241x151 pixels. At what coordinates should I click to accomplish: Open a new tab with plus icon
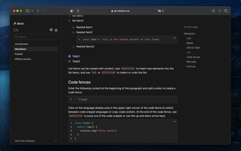[x=220, y=11]
